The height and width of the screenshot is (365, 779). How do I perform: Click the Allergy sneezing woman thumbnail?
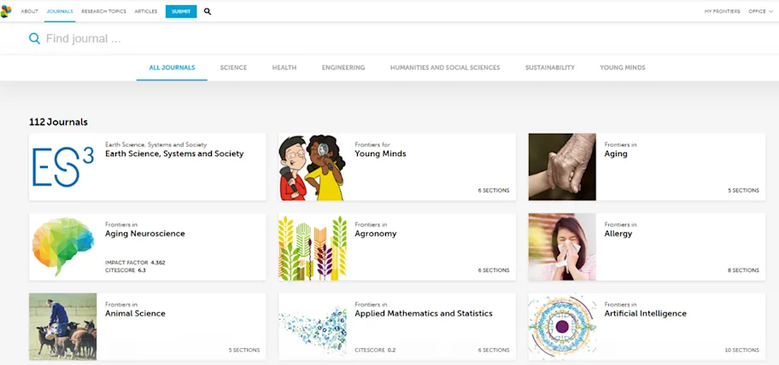click(562, 247)
